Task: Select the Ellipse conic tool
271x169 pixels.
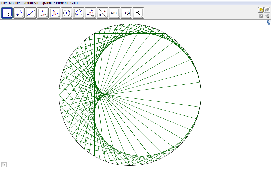Action: pyautogui.click(x=79, y=13)
